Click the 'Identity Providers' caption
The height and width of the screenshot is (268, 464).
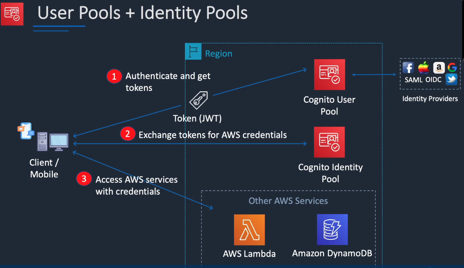[x=430, y=99]
